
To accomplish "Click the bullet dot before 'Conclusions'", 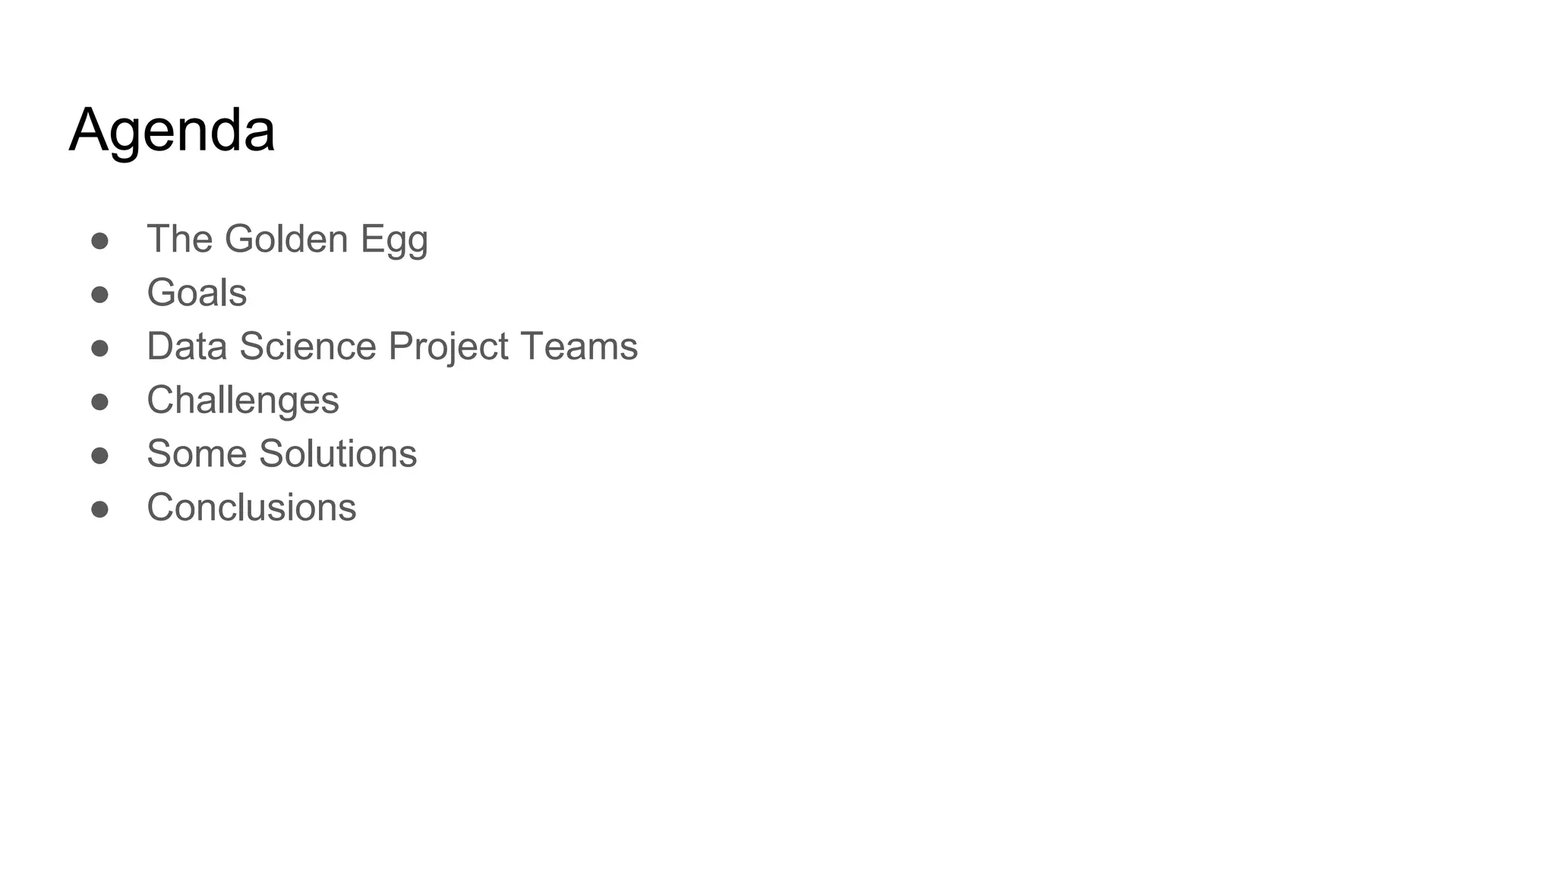I will tap(99, 509).
